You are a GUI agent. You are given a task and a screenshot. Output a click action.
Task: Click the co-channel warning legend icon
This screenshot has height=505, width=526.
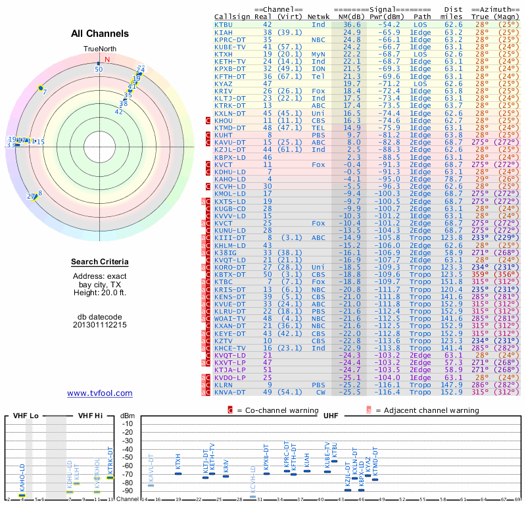pos(230,410)
